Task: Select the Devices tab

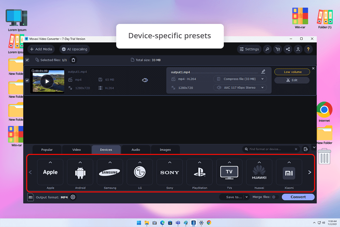Action: [106, 150]
